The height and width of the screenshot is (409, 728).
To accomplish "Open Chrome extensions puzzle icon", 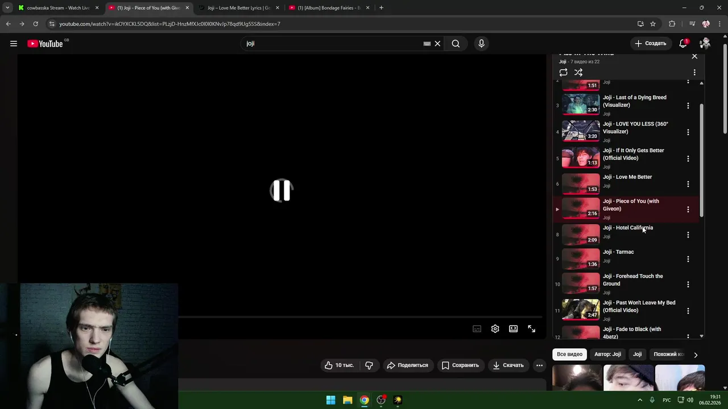I will (x=672, y=24).
